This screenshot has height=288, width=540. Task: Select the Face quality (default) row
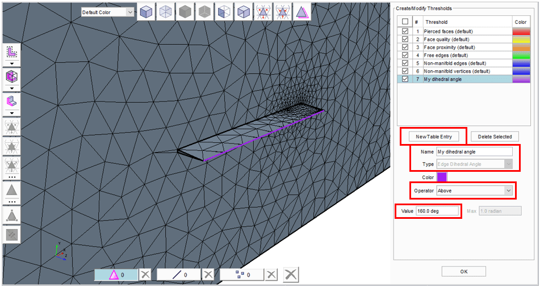[x=463, y=39]
